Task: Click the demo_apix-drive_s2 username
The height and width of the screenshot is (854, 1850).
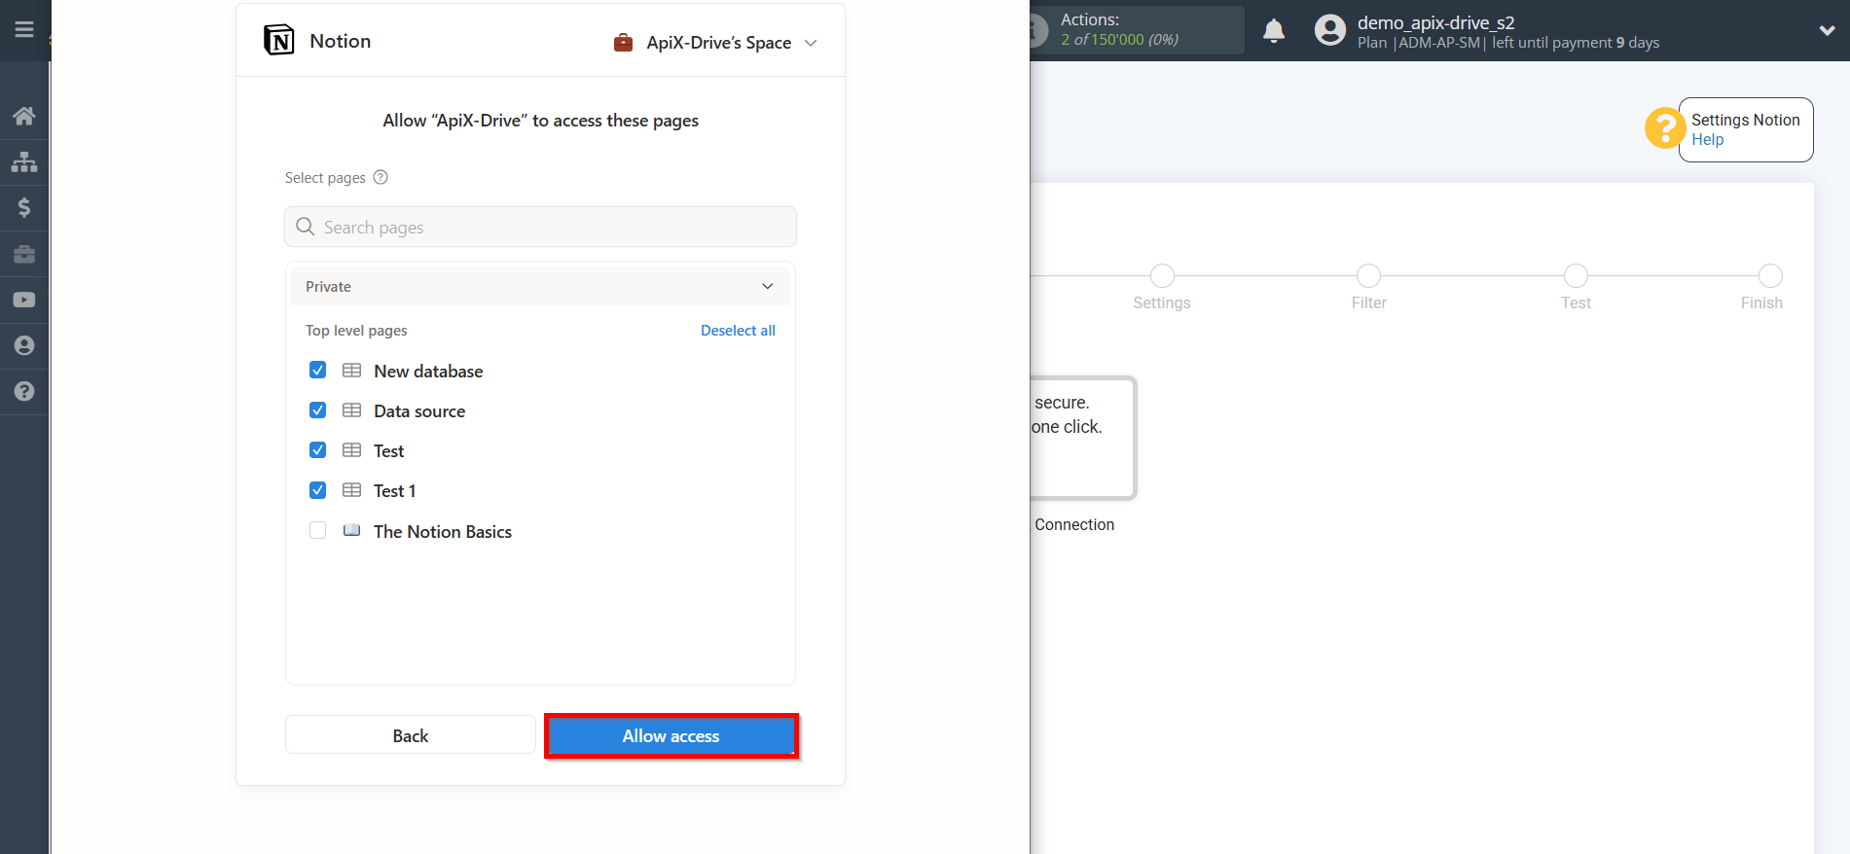Action: [x=1435, y=22]
